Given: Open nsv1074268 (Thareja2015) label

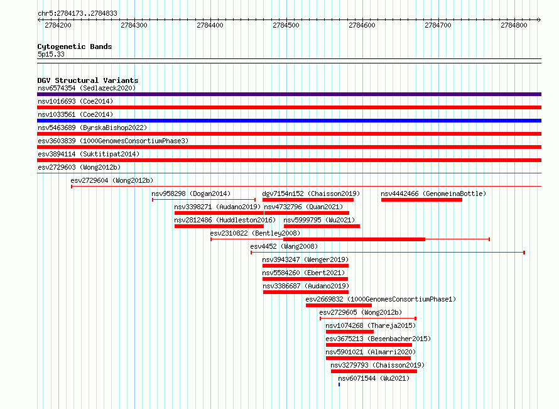Looking at the screenshot, I should pos(371,325).
